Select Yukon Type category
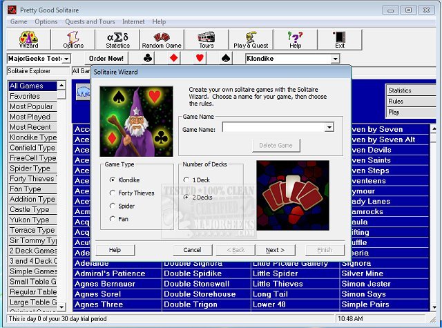This screenshot has height=328, width=442. click(x=32, y=220)
